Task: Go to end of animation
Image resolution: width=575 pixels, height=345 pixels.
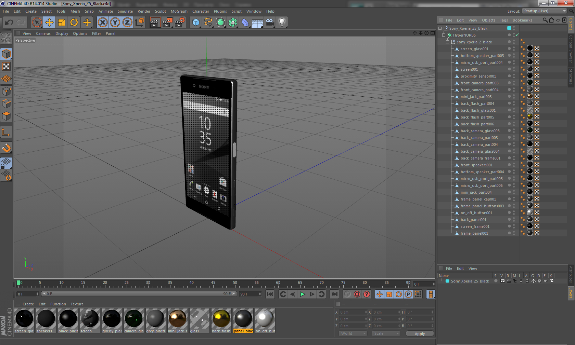Action: coord(334,294)
